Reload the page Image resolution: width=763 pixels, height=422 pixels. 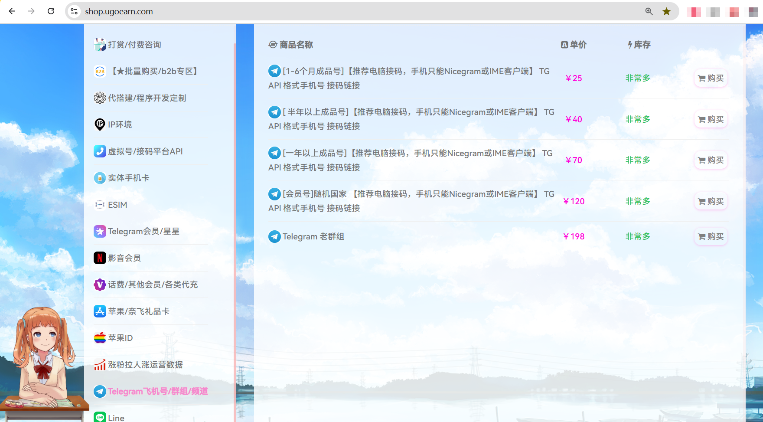coord(51,11)
